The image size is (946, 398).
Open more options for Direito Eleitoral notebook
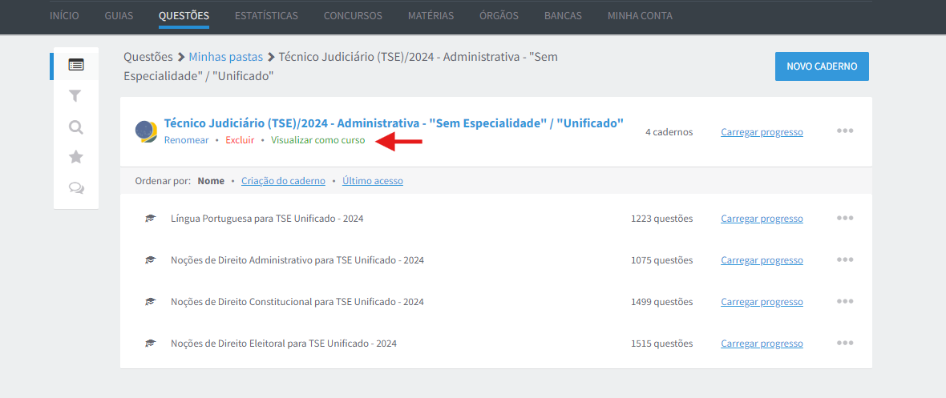tap(845, 343)
